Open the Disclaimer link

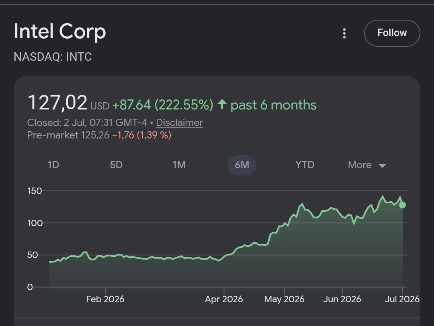click(x=179, y=122)
